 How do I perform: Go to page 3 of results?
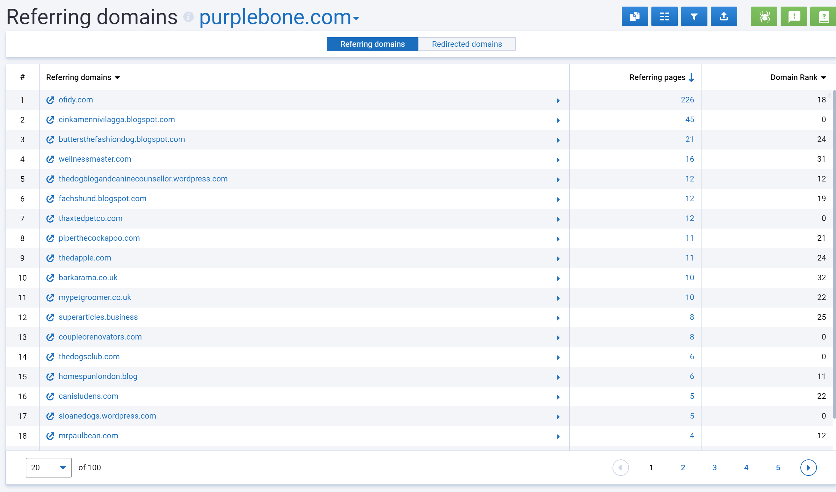(x=714, y=468)
